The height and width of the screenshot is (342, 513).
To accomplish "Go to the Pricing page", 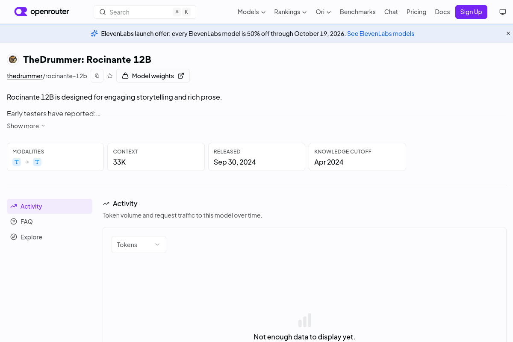I will tap(416, 12).
